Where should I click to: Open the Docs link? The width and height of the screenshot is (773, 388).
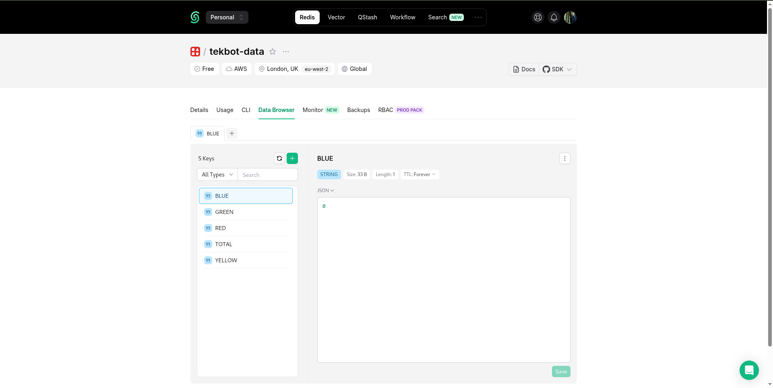pyautogui.click(x=524, y=69)
